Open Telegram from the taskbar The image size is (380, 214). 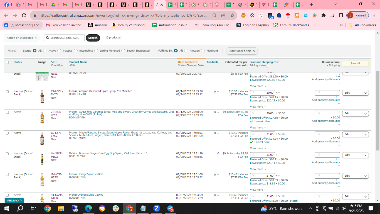170,208
